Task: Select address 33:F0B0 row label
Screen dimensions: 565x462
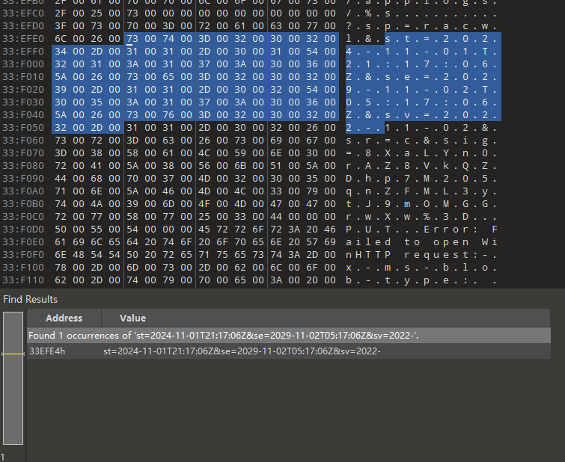Action: pyautogui.click(x=23, y=204)
